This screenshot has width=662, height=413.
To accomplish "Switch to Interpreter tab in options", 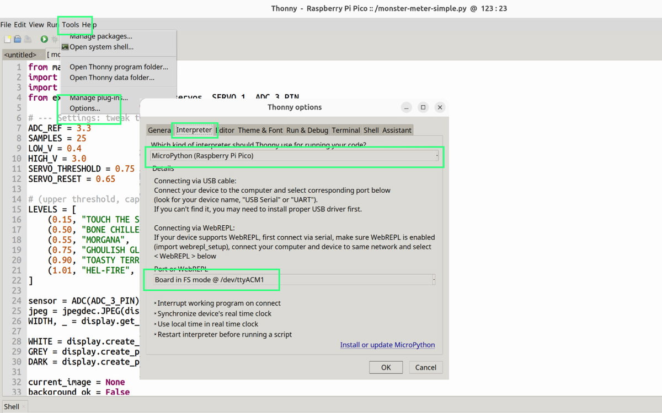I will [x=194, y=130].
